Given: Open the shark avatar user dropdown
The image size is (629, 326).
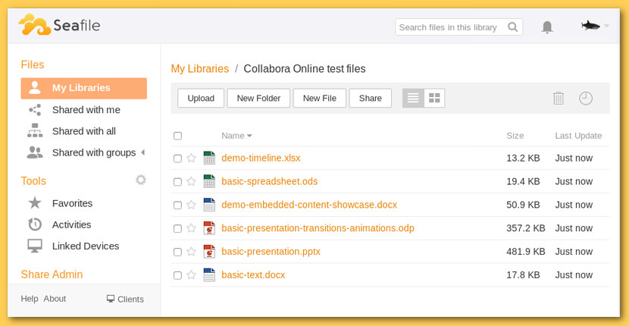Looking at the screenshot, I should pyautogui.click(x=595, y=26).
